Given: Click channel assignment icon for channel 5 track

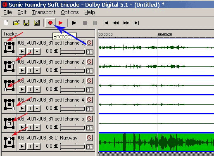Looking at the screenshot, I should click(x=9, y=123).
